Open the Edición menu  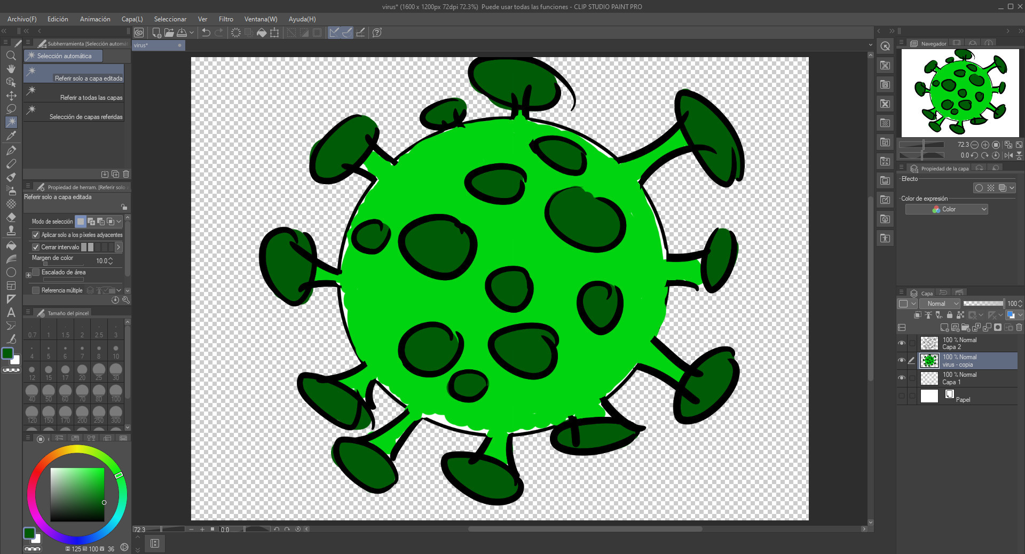(x=58, y=19)
